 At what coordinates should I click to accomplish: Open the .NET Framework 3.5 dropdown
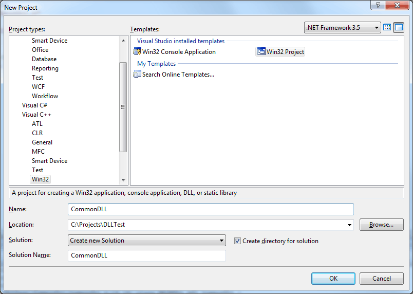click(343, 28)
